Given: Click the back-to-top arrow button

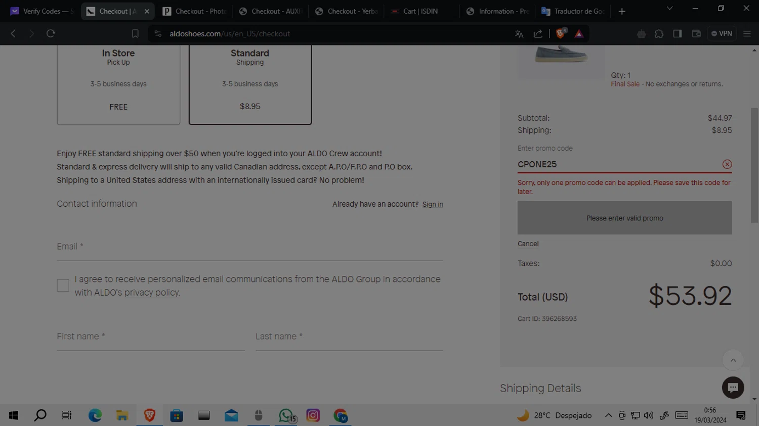Looking at the screenshot, I should (733, 360).
